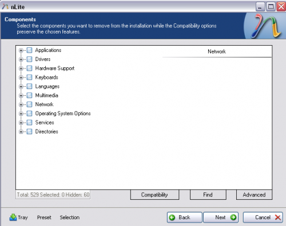This screenshot has width=286, height=226.
Task: Open the Preset menu
Action: pos(44,217)
